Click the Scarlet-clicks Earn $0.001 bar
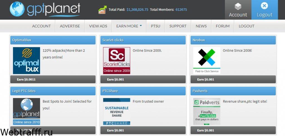This screenshot has width=285, height=136. (143, 79)
